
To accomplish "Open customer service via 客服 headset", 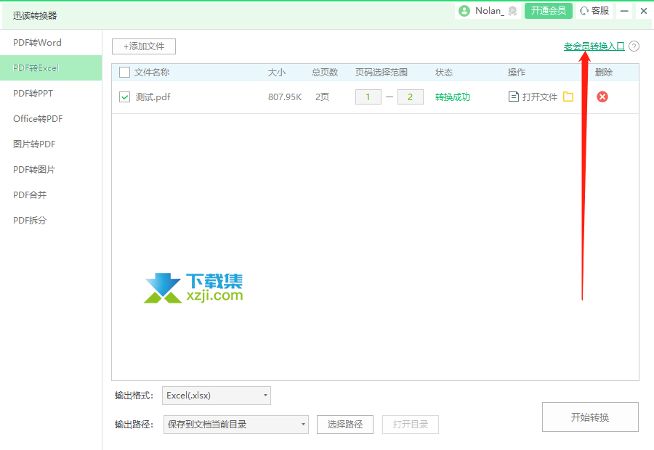I will [594, 11].
